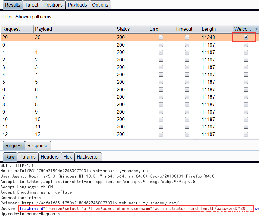This screenshot has width=259, height=217.
Task: Uncheck the Welcome checkbox for request 20
Action: (x=246, y=37)
